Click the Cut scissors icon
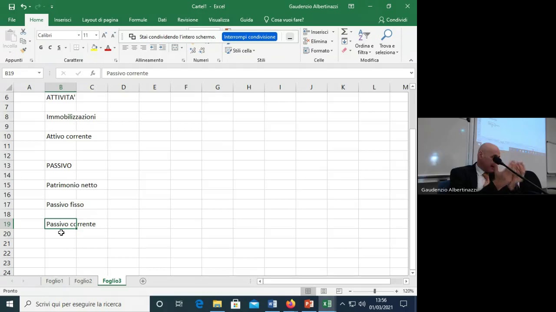This screenshot has height=312, width=556. coord(23,32)
